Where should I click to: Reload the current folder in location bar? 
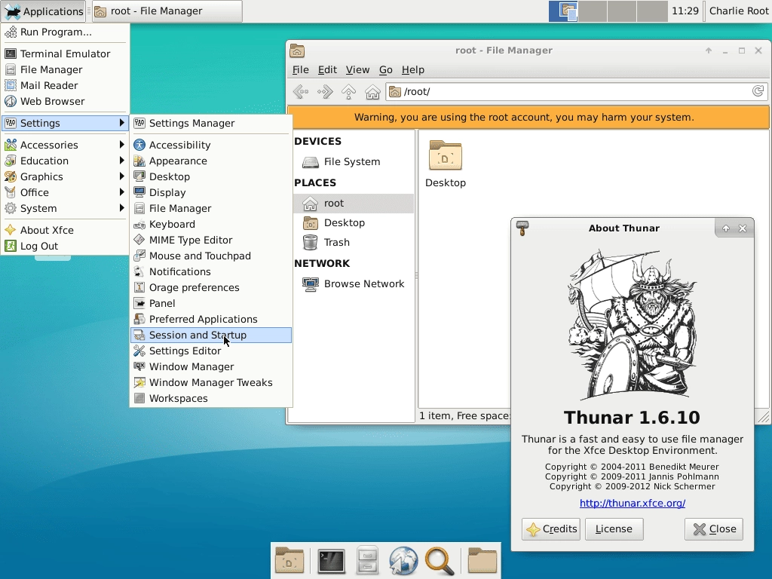[x=758, y=91]
